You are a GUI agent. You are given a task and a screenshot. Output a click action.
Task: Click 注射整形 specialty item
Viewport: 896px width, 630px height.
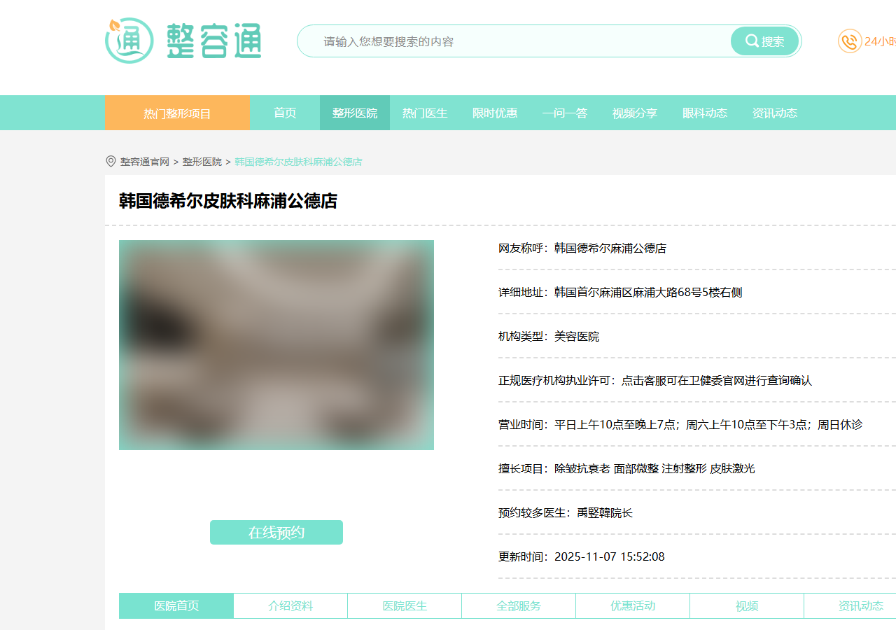coord(685,469)
